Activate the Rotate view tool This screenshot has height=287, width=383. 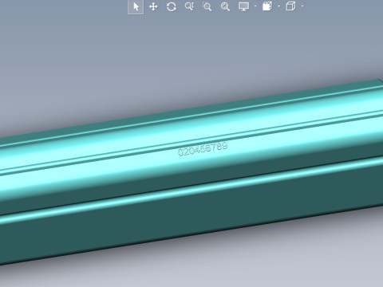tap(172, 6)
